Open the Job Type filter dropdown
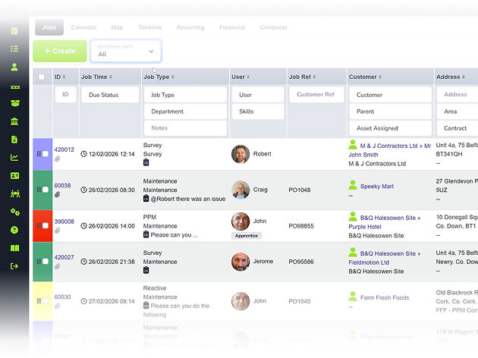The image size is (478, 358). [185, 95]
